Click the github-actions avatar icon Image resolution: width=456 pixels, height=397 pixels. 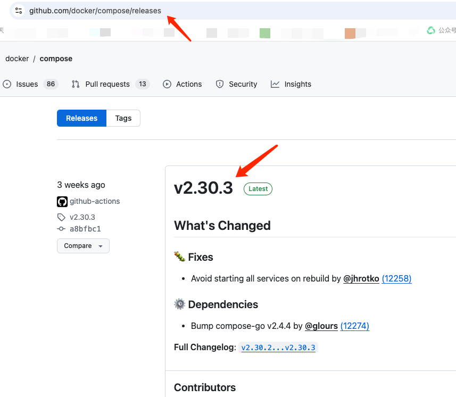pos(62,202)
